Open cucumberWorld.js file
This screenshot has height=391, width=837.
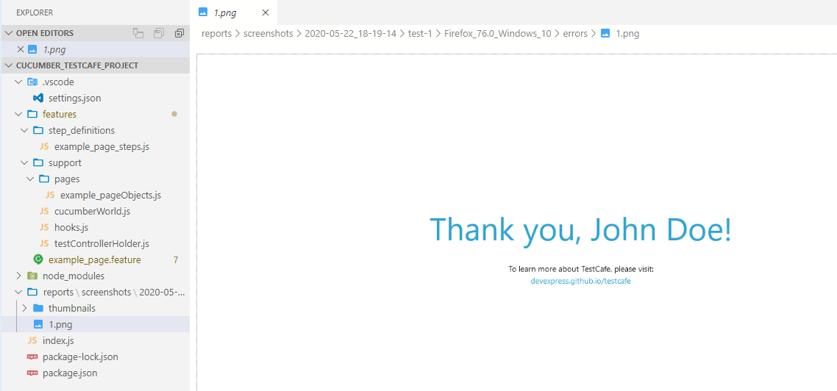pyautogui.click(x=93, y=211)
